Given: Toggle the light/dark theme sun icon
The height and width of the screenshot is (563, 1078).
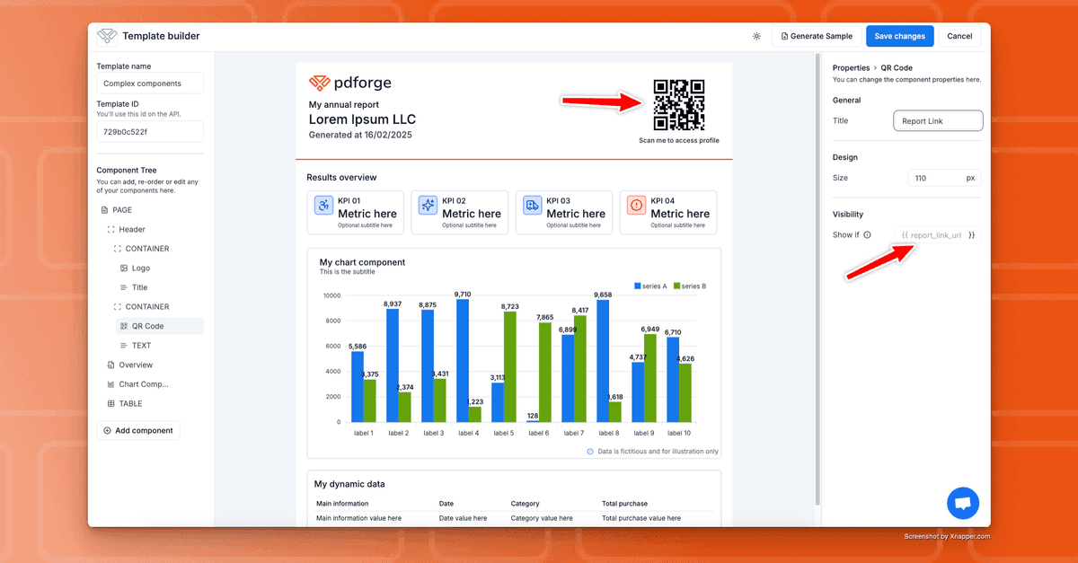Looking at the screenshot, I should point(756,36).
